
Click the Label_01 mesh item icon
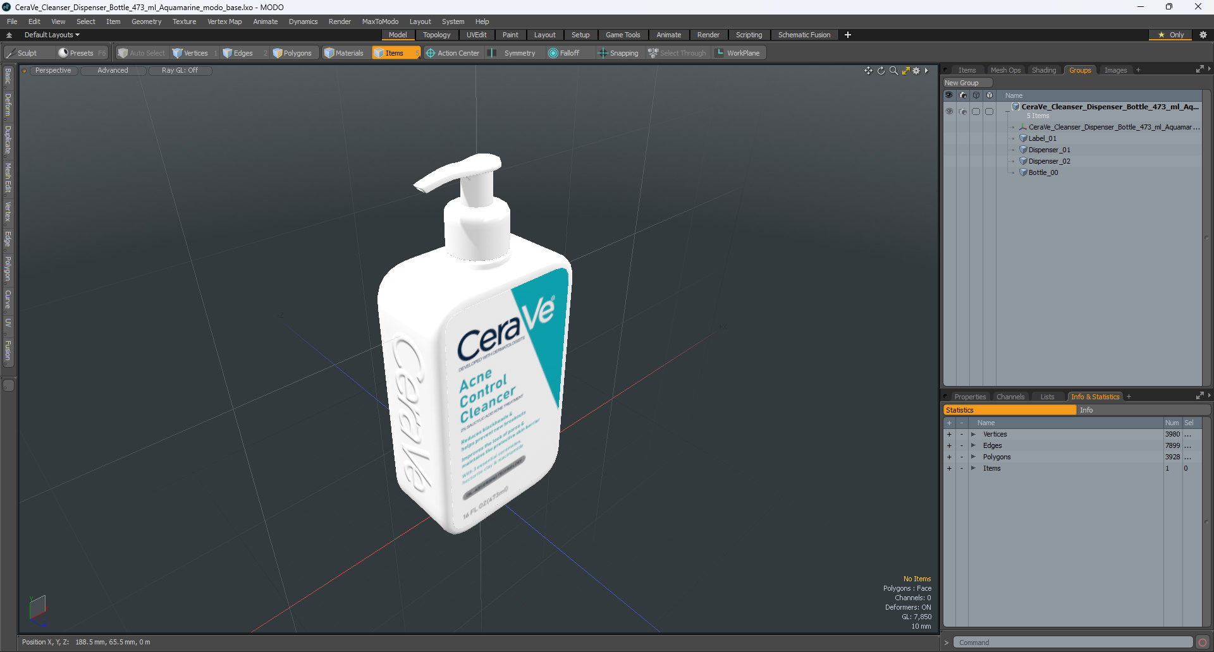pyautogui.click(x=1023, y=138)
